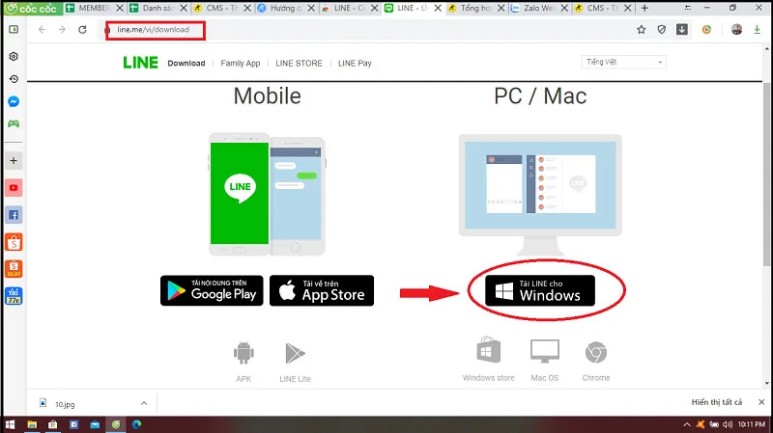Expand the Tiếng Việt language dropdown
Image resolution: width=773 pixels, height=433 pixels.
point(623,62)
